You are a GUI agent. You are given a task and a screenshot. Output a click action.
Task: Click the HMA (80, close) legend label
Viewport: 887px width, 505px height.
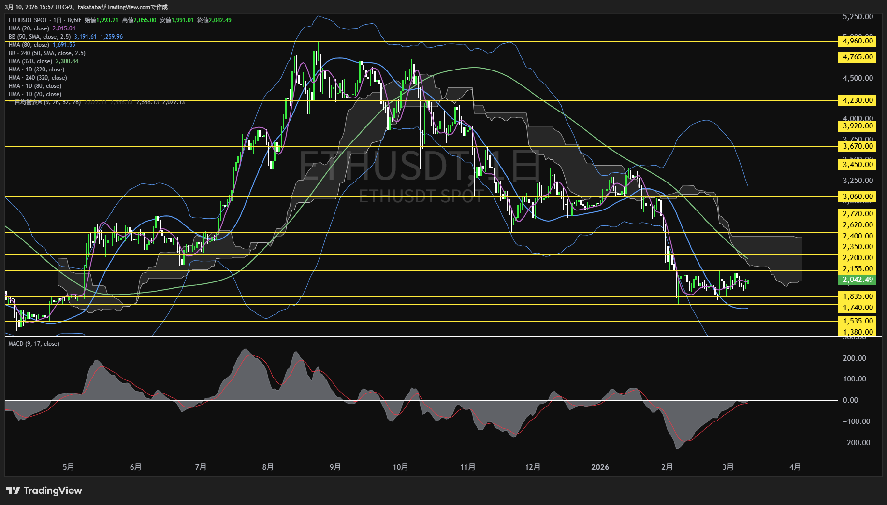click(x=29, y=45)
